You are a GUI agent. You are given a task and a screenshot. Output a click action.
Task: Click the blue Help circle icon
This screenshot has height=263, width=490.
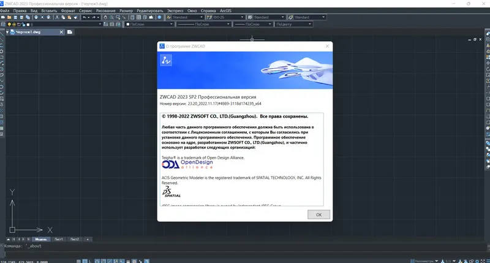tap(159, 17)
